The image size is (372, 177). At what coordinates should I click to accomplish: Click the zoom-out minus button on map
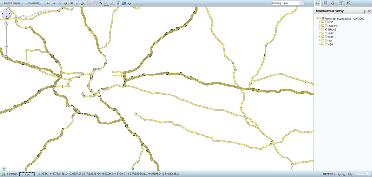(x=6, y=56)
